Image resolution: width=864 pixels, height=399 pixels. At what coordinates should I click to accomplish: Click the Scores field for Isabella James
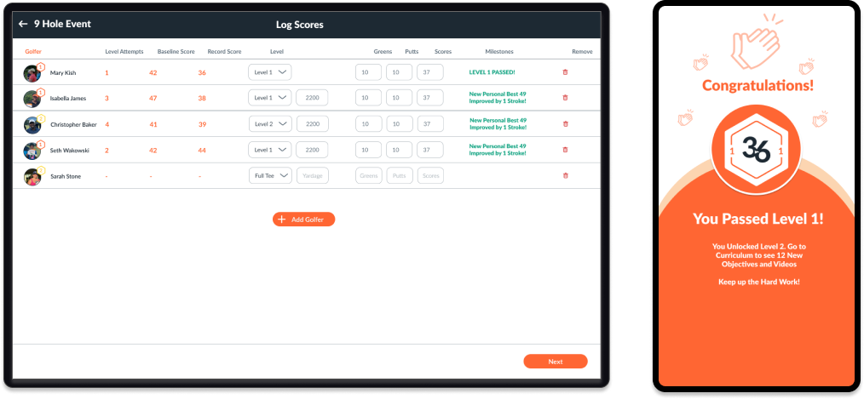pos(430,98)
